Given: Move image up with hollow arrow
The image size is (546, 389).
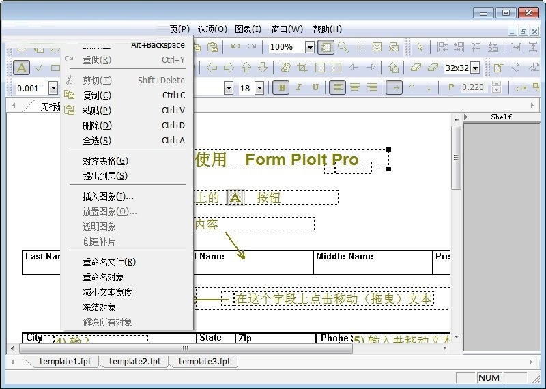Looking at the screenshot, I should (x=246, y=67).
